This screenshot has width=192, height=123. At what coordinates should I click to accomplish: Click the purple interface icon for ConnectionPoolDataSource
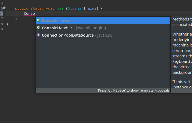point(38,35)
